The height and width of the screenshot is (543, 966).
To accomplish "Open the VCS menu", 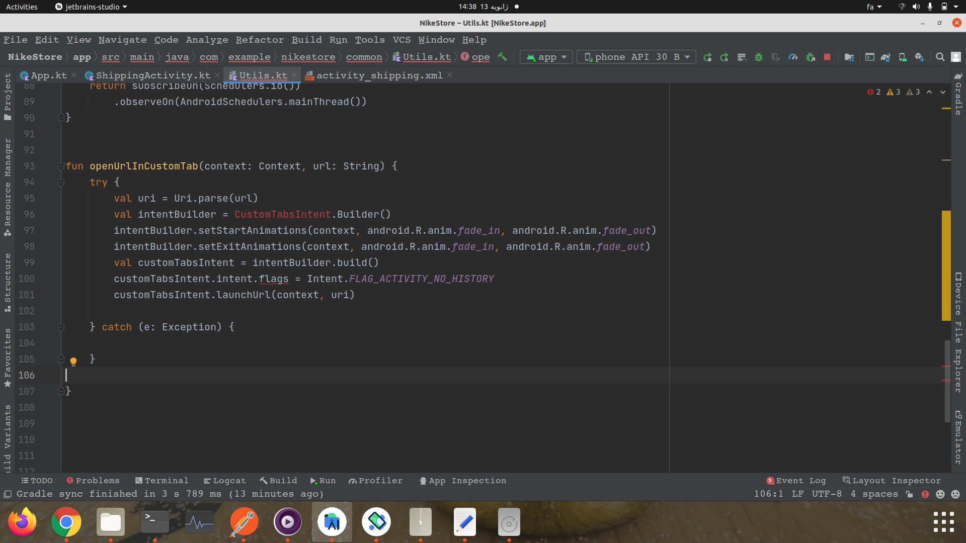I will click(x=401, y=40).
